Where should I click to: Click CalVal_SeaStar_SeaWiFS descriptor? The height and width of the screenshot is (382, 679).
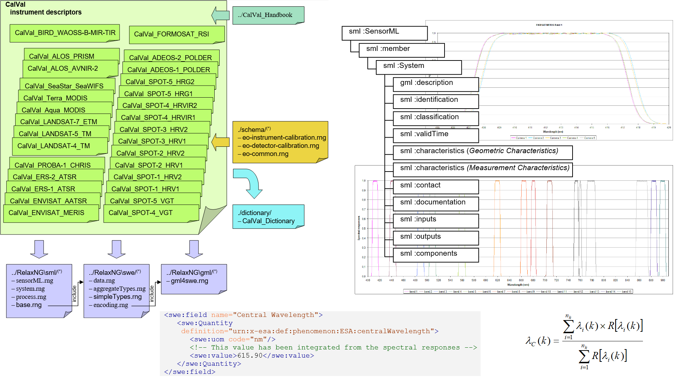pyautogui.click(x=68, y=85)
